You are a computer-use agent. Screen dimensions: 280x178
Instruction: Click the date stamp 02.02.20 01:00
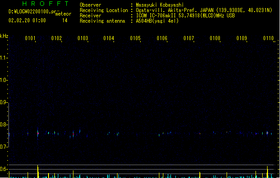(27, 20)
